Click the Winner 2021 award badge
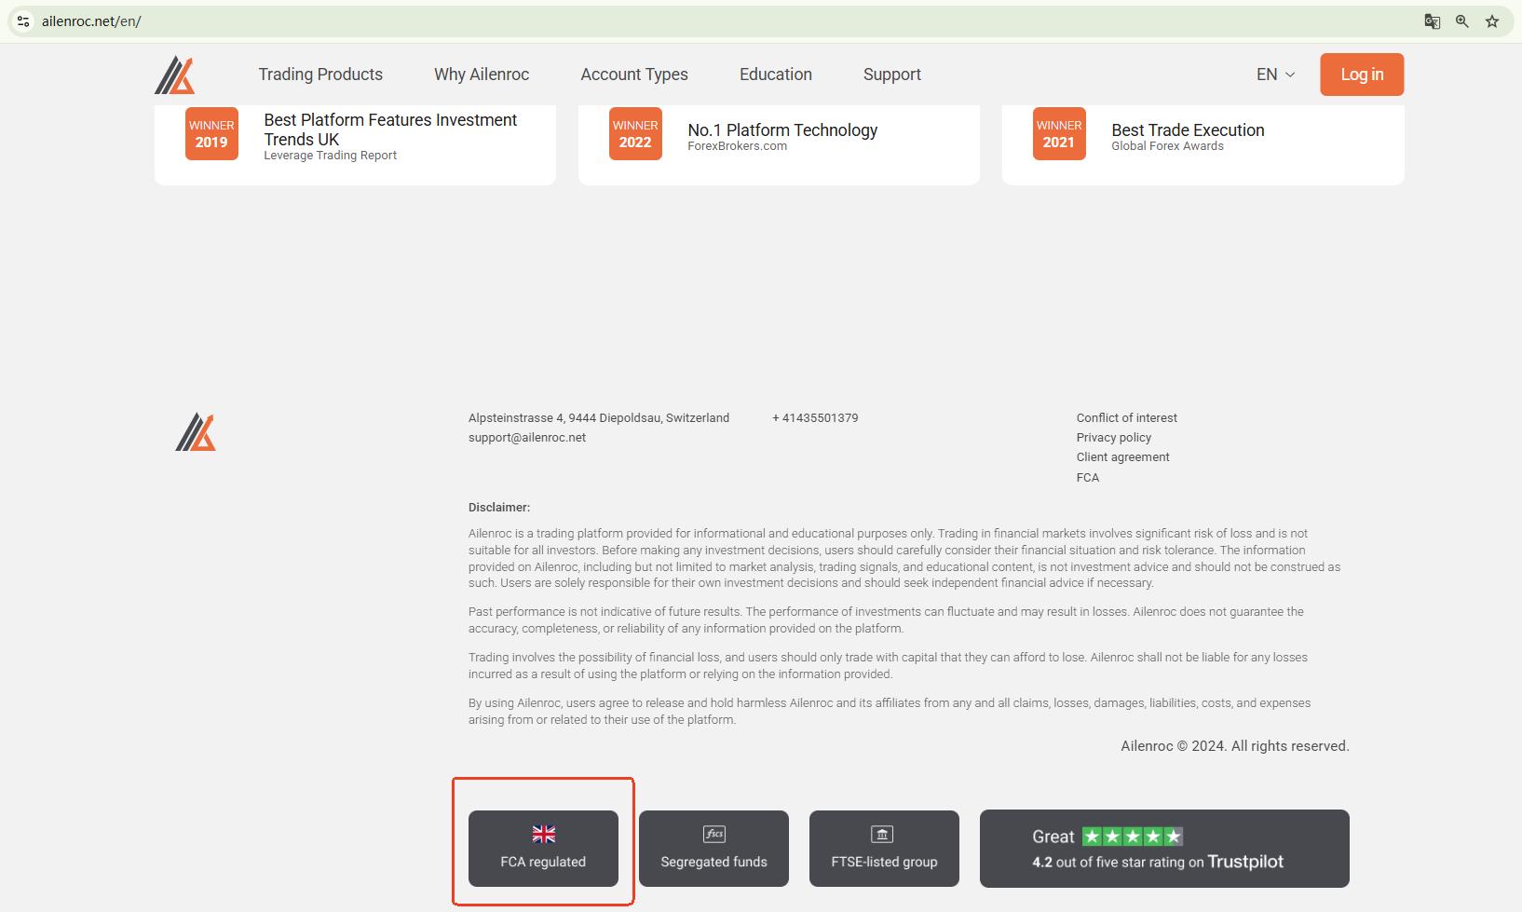Screen dimensions: 1522x912 [1059, 134]
